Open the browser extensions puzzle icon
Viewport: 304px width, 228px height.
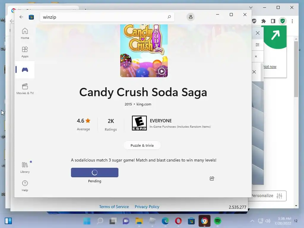click(x=264, y=21)
